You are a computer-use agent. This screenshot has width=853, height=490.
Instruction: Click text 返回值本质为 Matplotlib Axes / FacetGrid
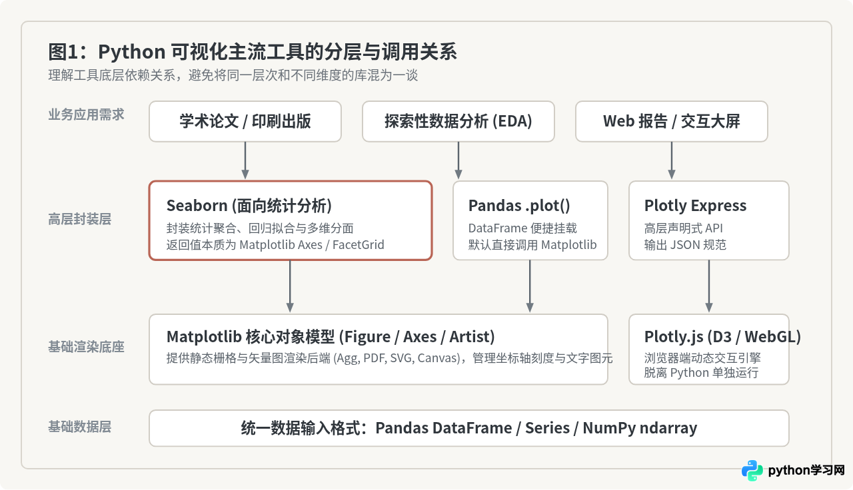275,245
